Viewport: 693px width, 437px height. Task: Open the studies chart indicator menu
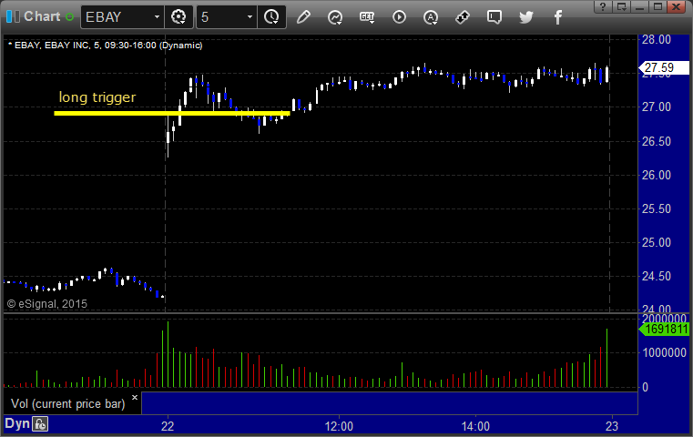(x=335, y=17)
